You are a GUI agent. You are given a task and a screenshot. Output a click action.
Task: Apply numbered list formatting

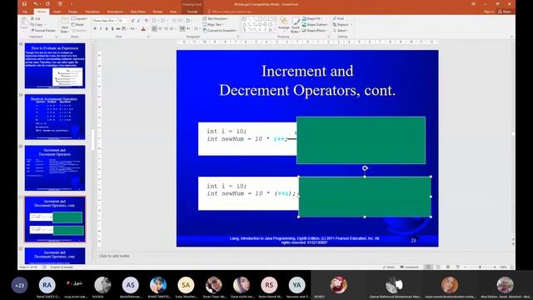coord(164,21)
